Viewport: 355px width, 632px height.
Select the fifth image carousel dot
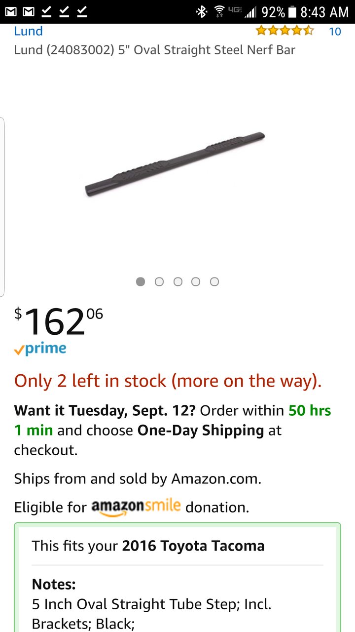coord(214,281)
